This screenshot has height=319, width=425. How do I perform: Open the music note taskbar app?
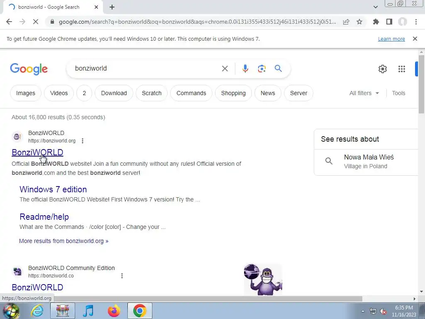[x=88, y=311]
